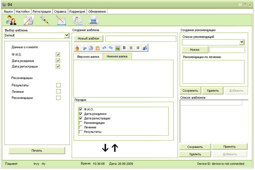
Task: Toggle Дата рождения checkbox in client data
Action: (58, 61)
